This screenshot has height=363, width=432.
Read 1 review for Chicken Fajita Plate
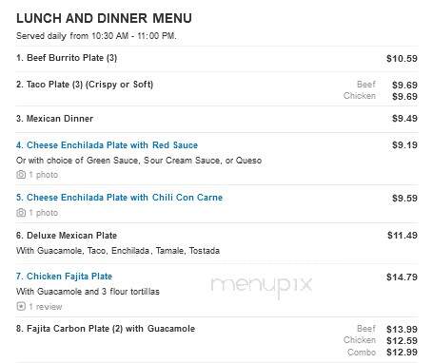click(46, 307)
